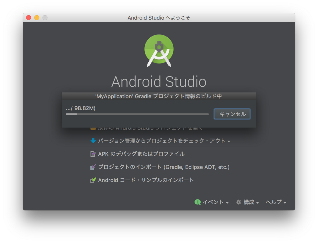Viewport: 318px width, 243px height.
Task: Click the Gradle build progress bar
Action: (137, 114)
